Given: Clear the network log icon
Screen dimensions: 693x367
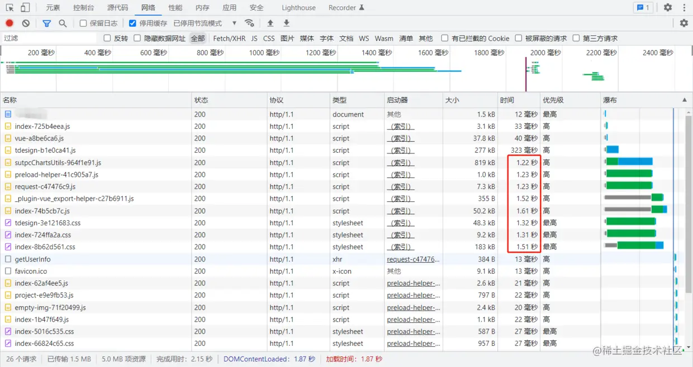Looking at the screenshot, I should point(26,23).
